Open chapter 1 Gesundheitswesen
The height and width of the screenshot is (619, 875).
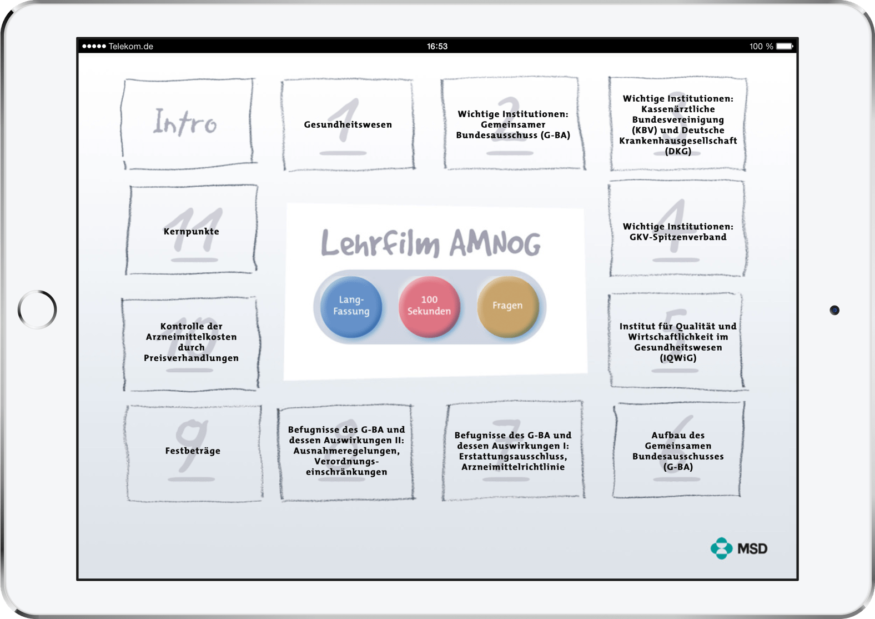pos(348,124)
